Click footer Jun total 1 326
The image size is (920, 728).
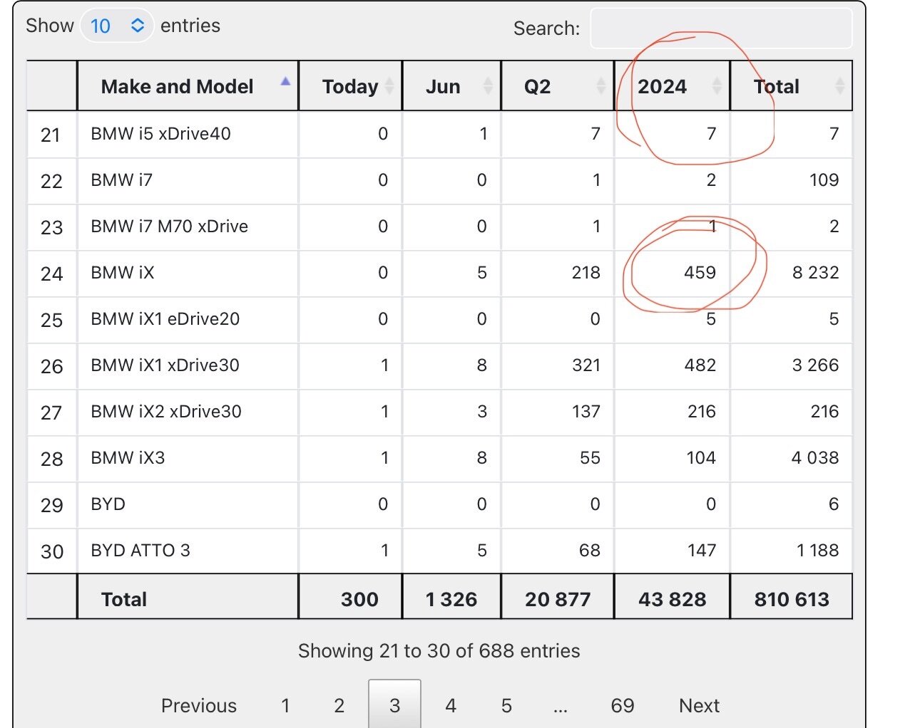click(451, 599)
